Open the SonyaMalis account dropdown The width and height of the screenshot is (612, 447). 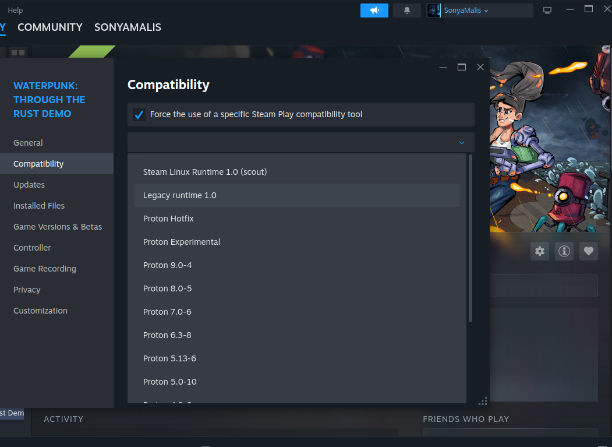(466, 10)
